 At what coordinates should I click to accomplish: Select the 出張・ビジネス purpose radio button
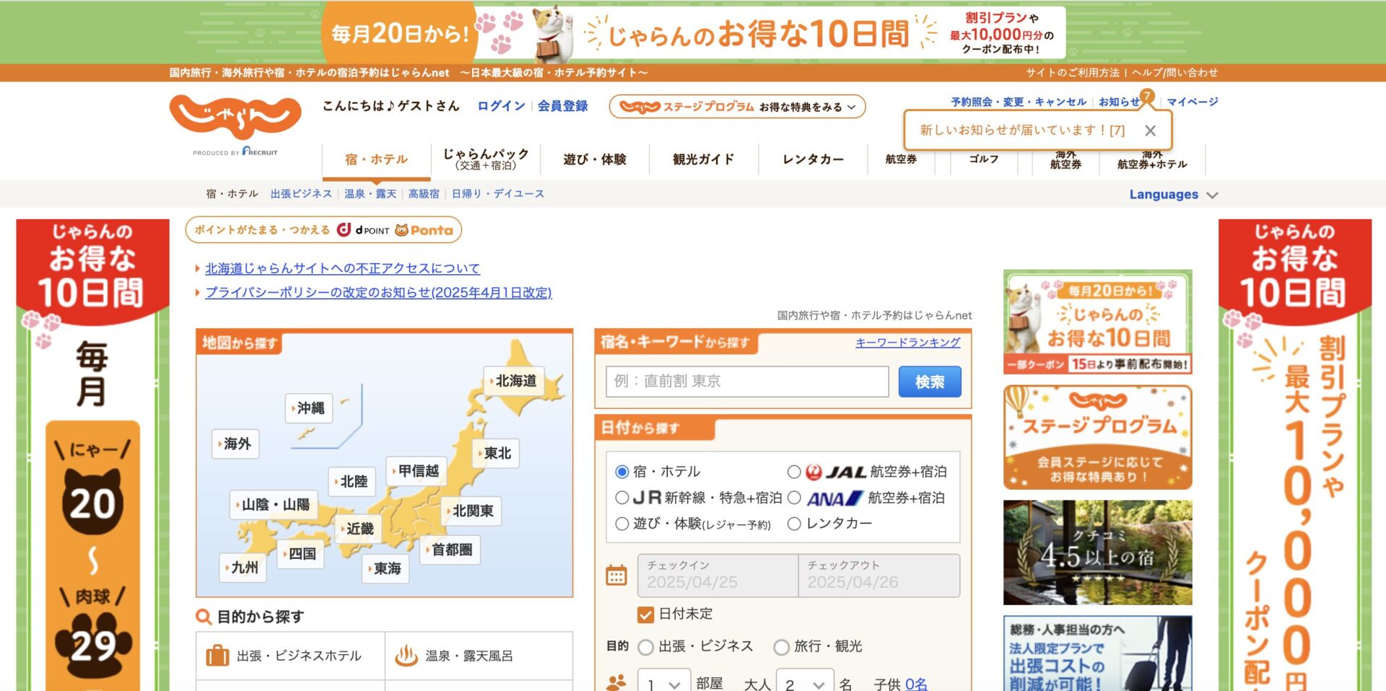[646, 647]
